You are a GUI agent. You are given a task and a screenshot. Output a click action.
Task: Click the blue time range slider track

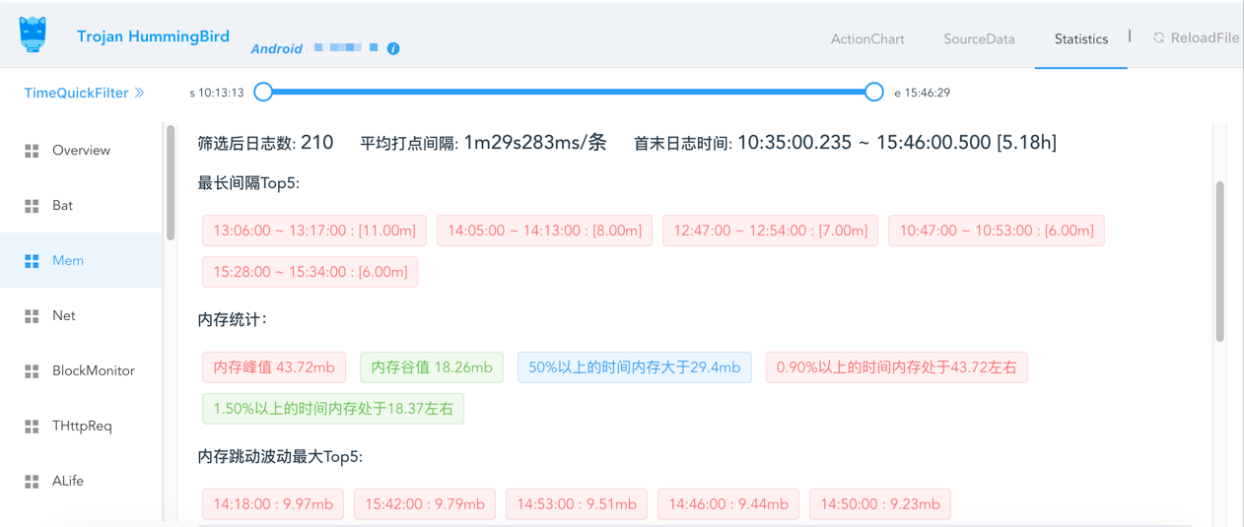(x=569, y=92)
